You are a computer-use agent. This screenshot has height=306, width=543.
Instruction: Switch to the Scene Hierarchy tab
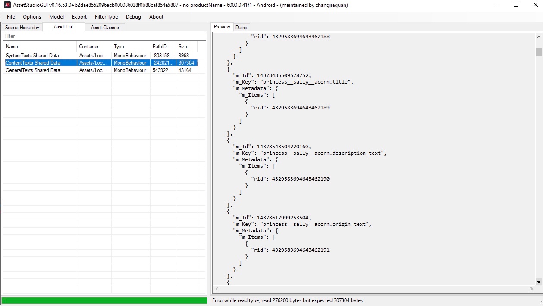click(x=22, y=28)
